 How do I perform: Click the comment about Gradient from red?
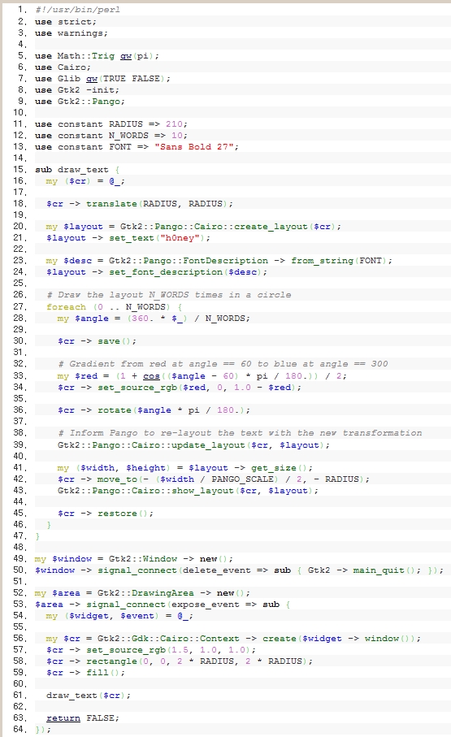pyautogui.click(x=223, y=364)
